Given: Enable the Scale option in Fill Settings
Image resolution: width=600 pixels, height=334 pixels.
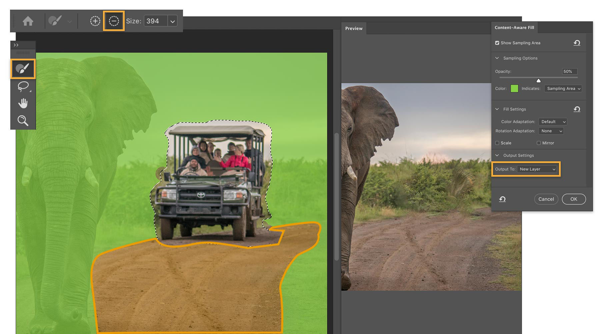Looking at the screenshot, I should point(497,143).
